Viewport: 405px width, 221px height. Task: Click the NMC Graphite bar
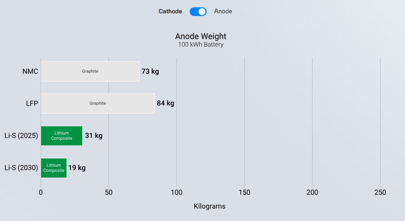pos(91,71)
